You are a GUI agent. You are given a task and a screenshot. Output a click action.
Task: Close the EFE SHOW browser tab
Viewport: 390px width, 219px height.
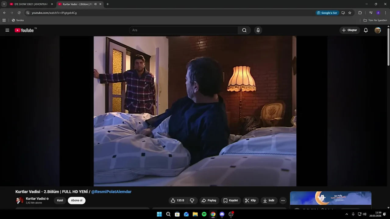coord(52,4)
